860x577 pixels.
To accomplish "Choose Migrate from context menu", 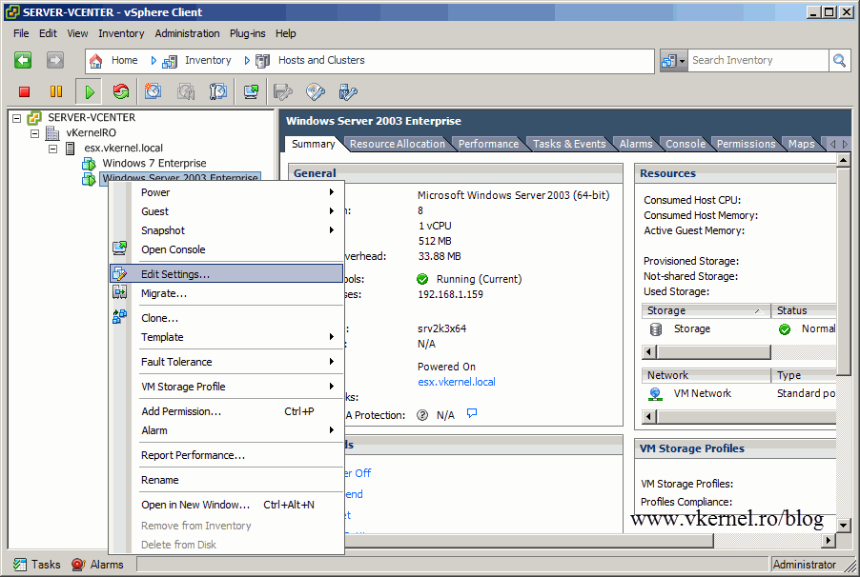I will (227, 293).
